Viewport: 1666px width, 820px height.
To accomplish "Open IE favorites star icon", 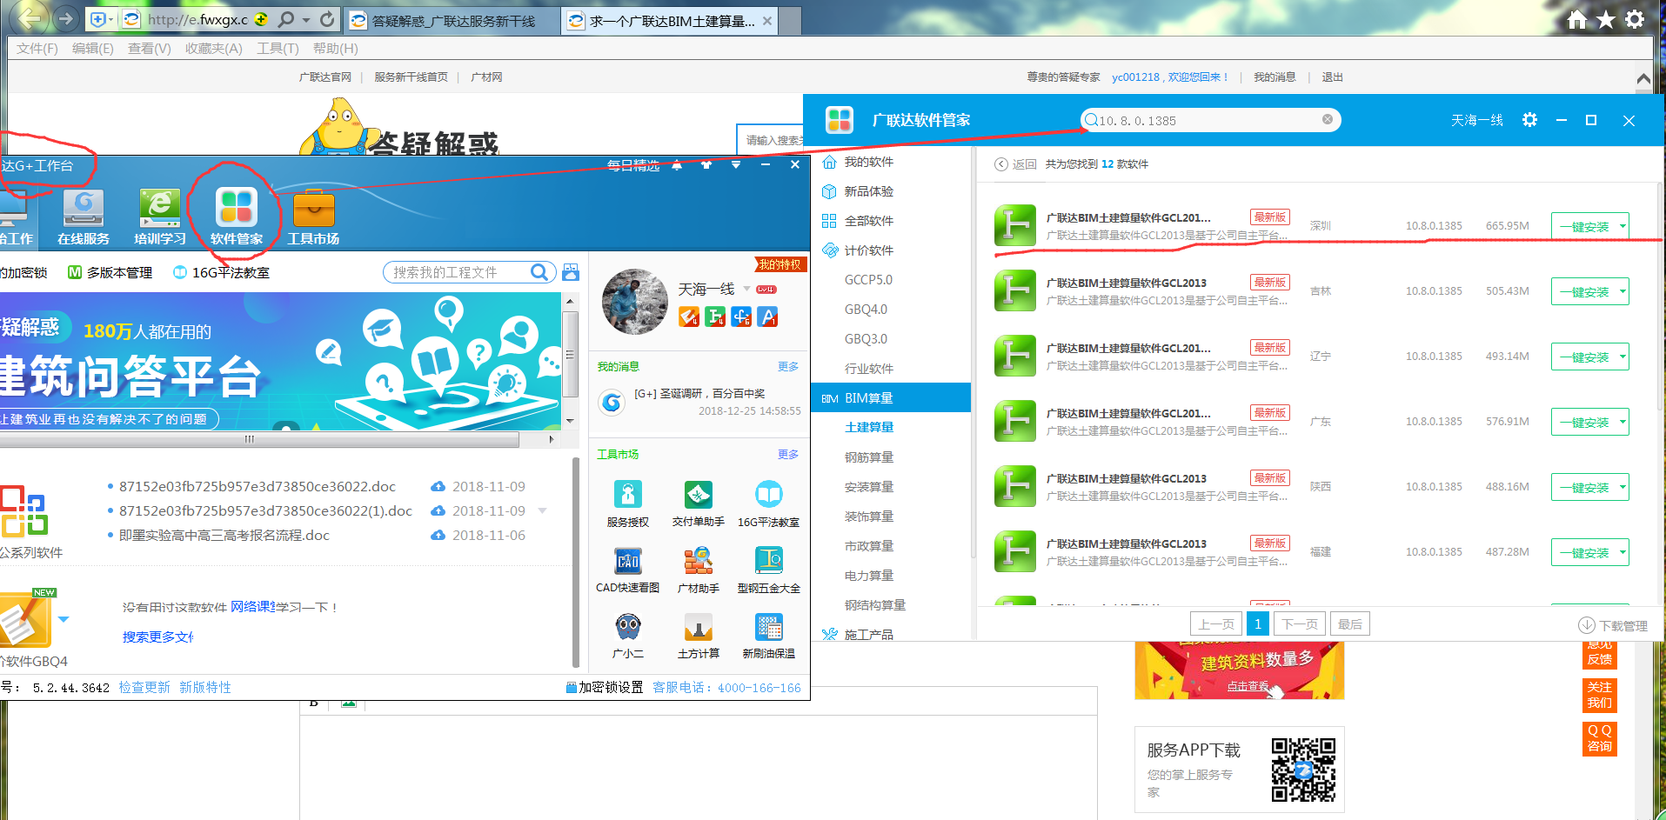I will click(x=1606, y=19).
